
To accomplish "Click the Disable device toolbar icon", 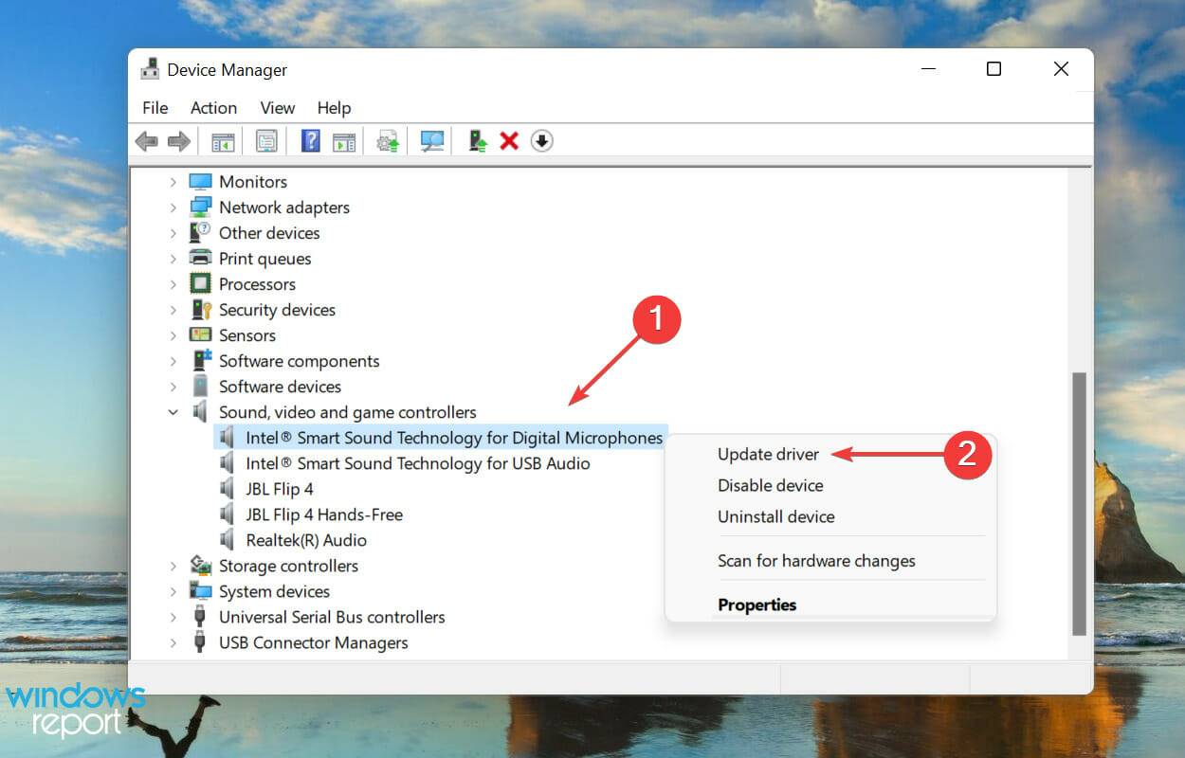I will [x=540, y=140].
